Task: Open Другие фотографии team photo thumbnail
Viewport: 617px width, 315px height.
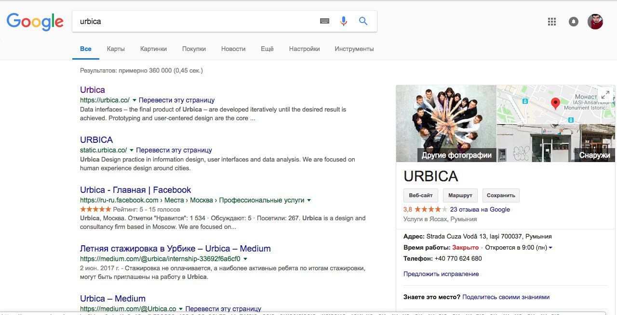Action: pos(446,124)
